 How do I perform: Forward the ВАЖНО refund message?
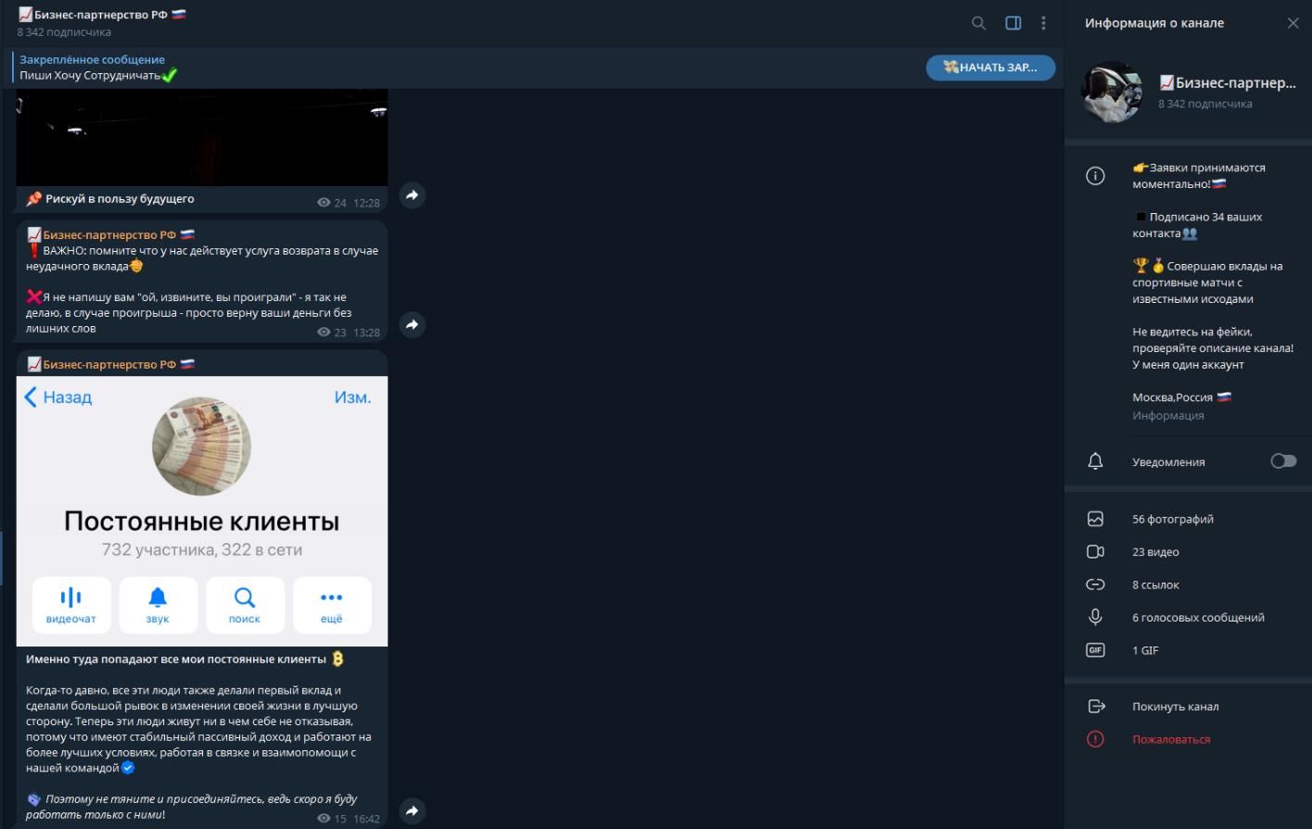pyautogui.click(x=412, y=324)
